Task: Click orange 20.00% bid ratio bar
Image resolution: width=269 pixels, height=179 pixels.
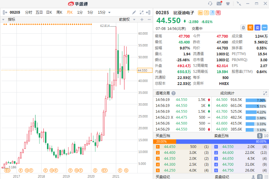Action: tap(165, 142)
